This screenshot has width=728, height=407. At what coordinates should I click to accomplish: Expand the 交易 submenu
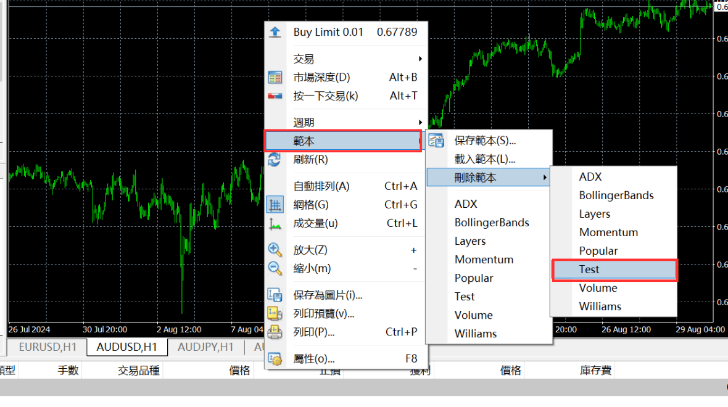point(346,59)
